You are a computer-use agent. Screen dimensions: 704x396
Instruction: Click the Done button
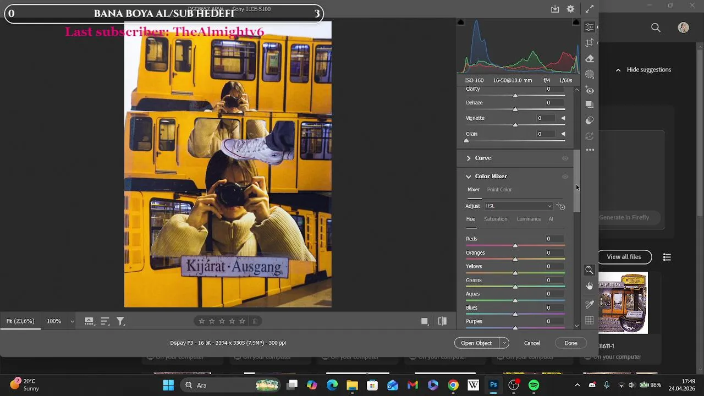point(571,343)
